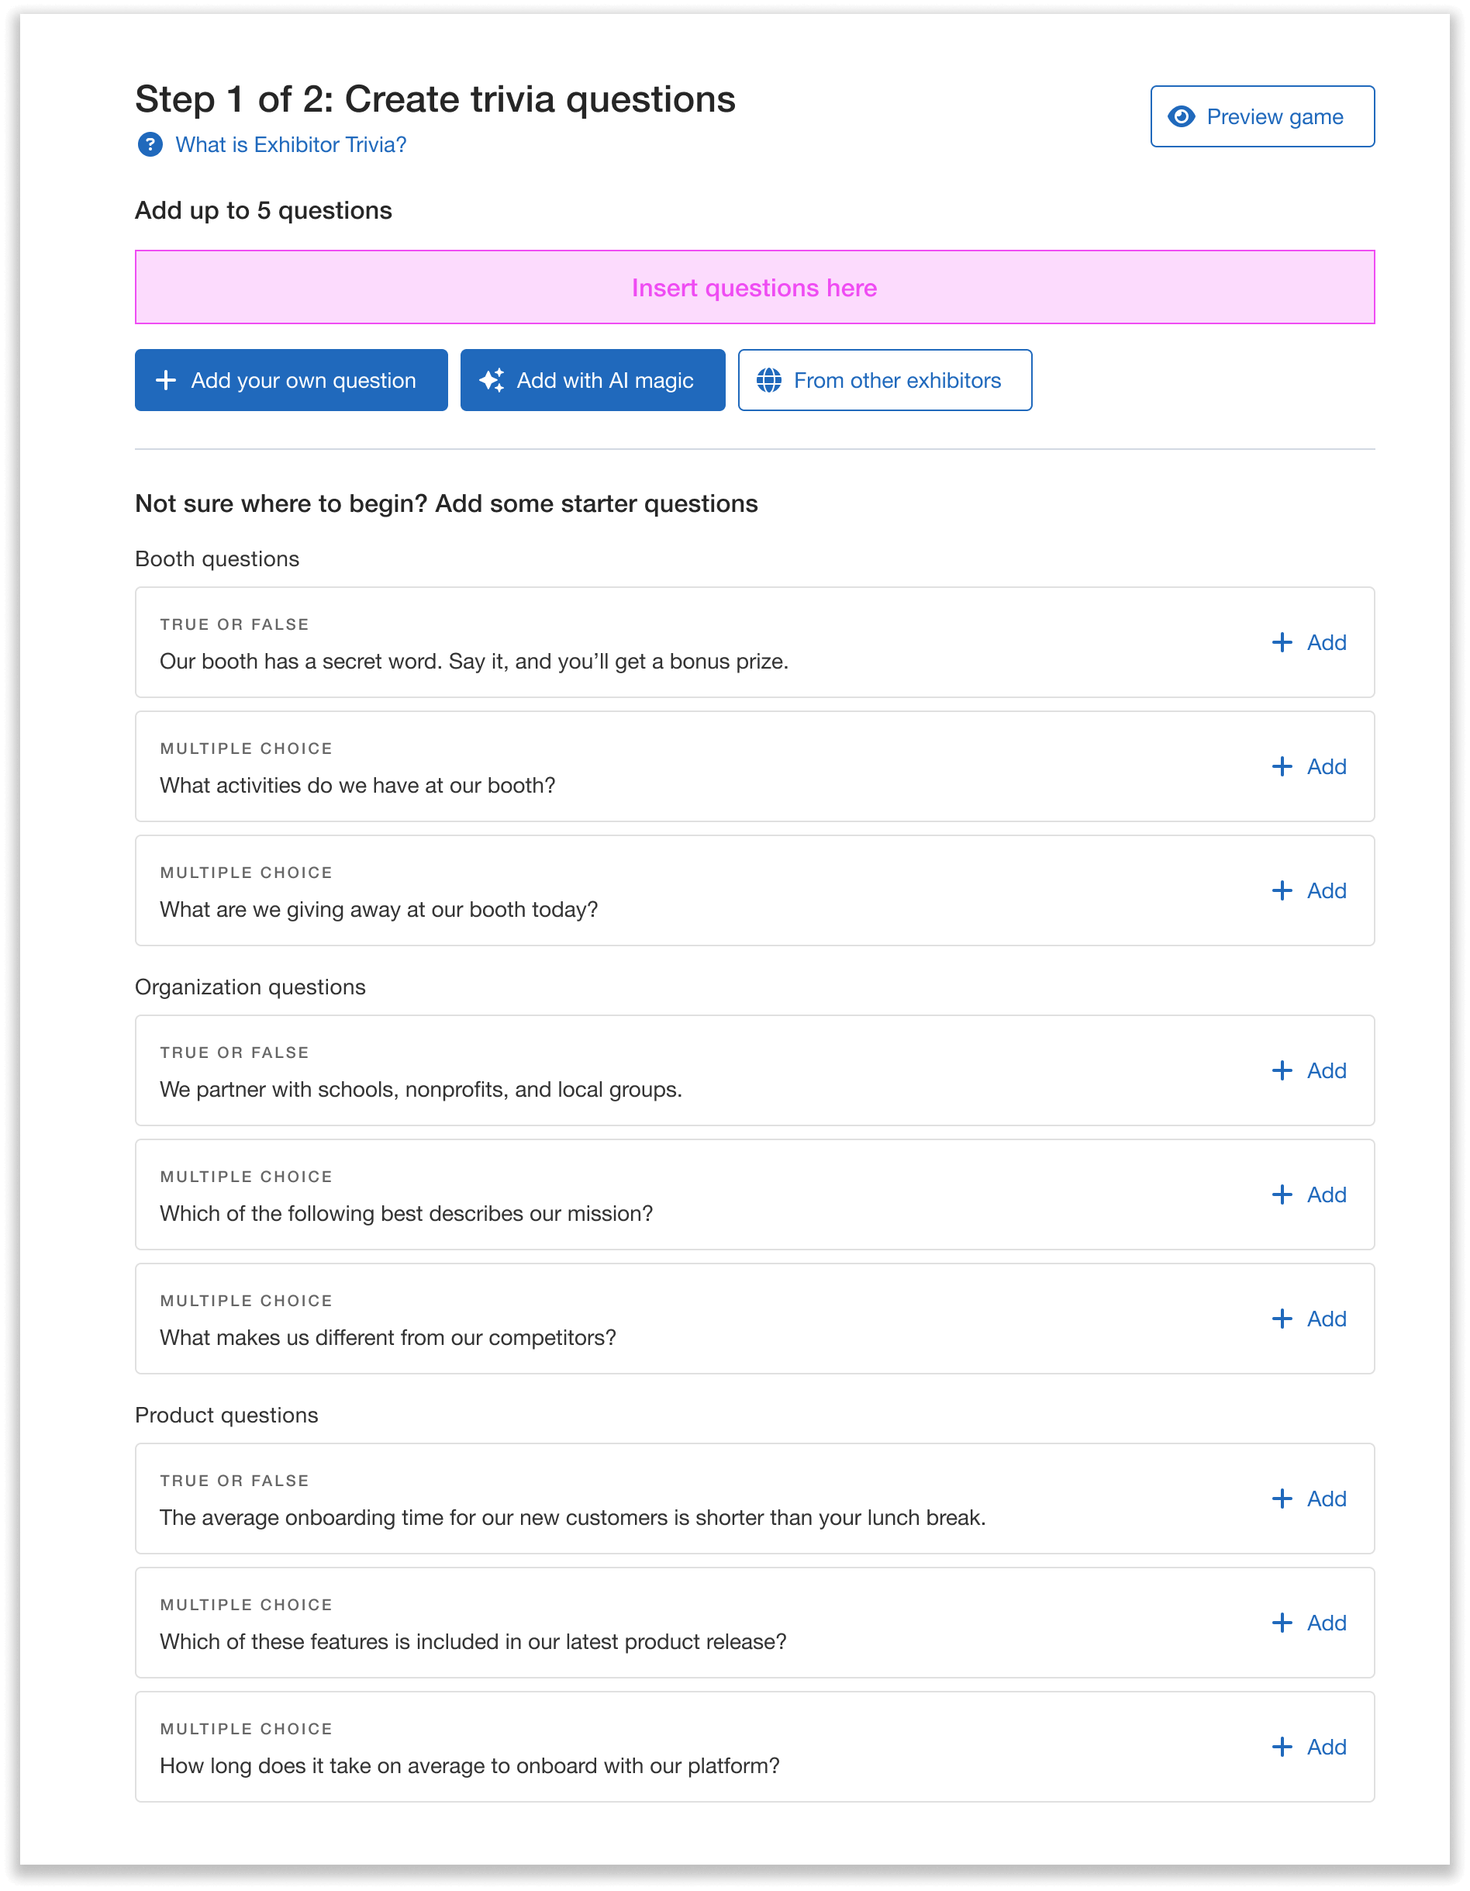Click the plus icon on "Add your own question"
The height and width of the screenshot is (1891, 1470).
(165, 380)
